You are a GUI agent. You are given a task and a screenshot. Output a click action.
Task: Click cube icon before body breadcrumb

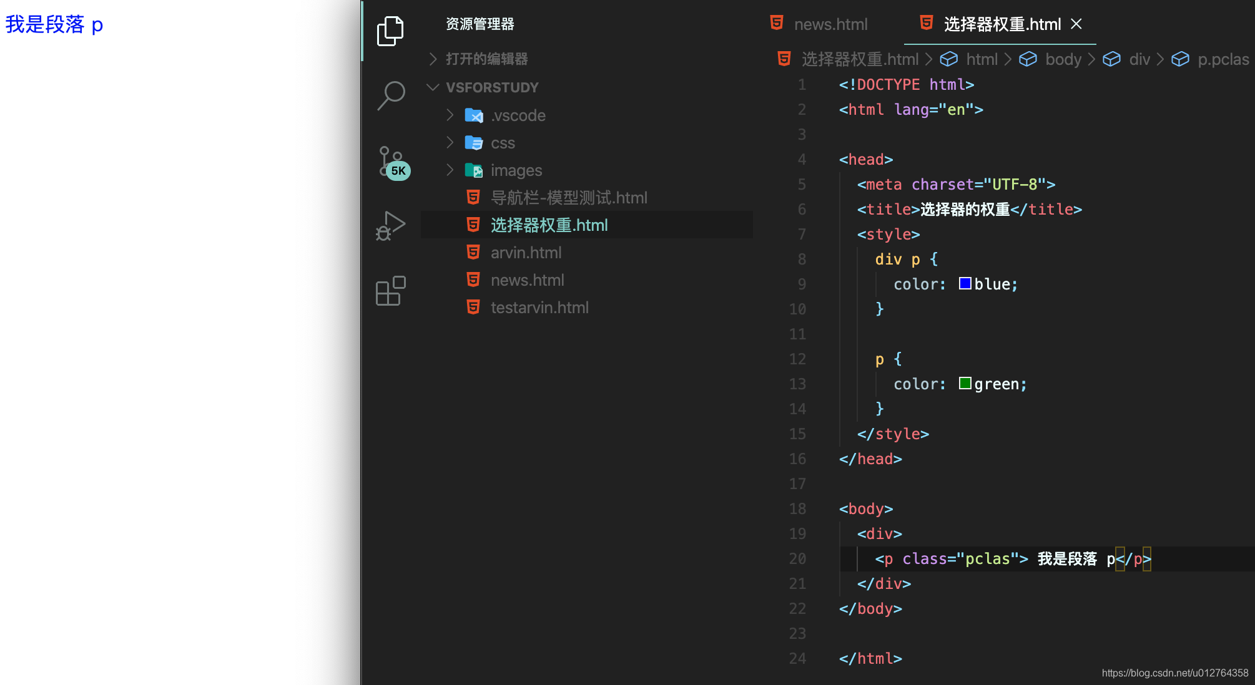1028,59
